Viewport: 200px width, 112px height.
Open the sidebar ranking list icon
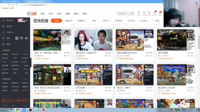[3, 26]
